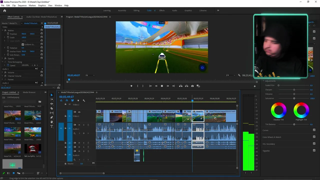Viewport: 320px width, 180px height.
Task: Show overflow workspaces chevron
Action: pyautogui.click(x=218, y=10)
